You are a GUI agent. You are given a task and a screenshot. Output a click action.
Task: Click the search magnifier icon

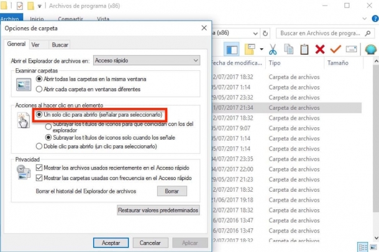[x=368, y=34]
